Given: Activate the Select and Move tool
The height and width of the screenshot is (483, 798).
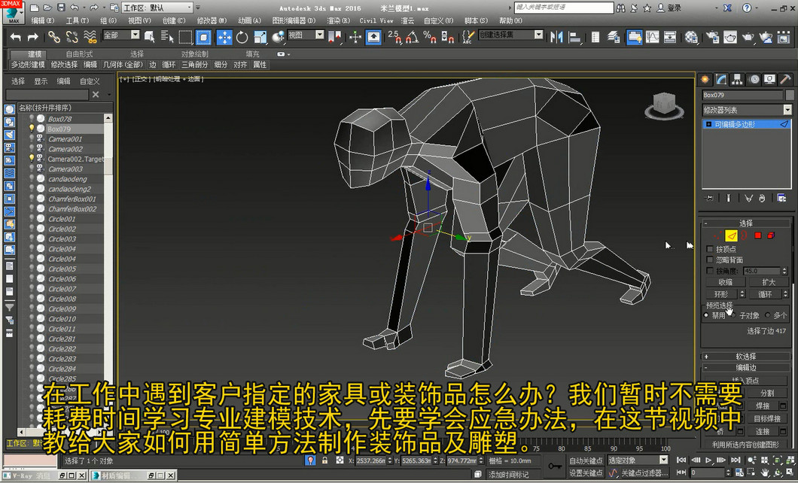Looking at the screenshot, I should [x=224, y=37].
